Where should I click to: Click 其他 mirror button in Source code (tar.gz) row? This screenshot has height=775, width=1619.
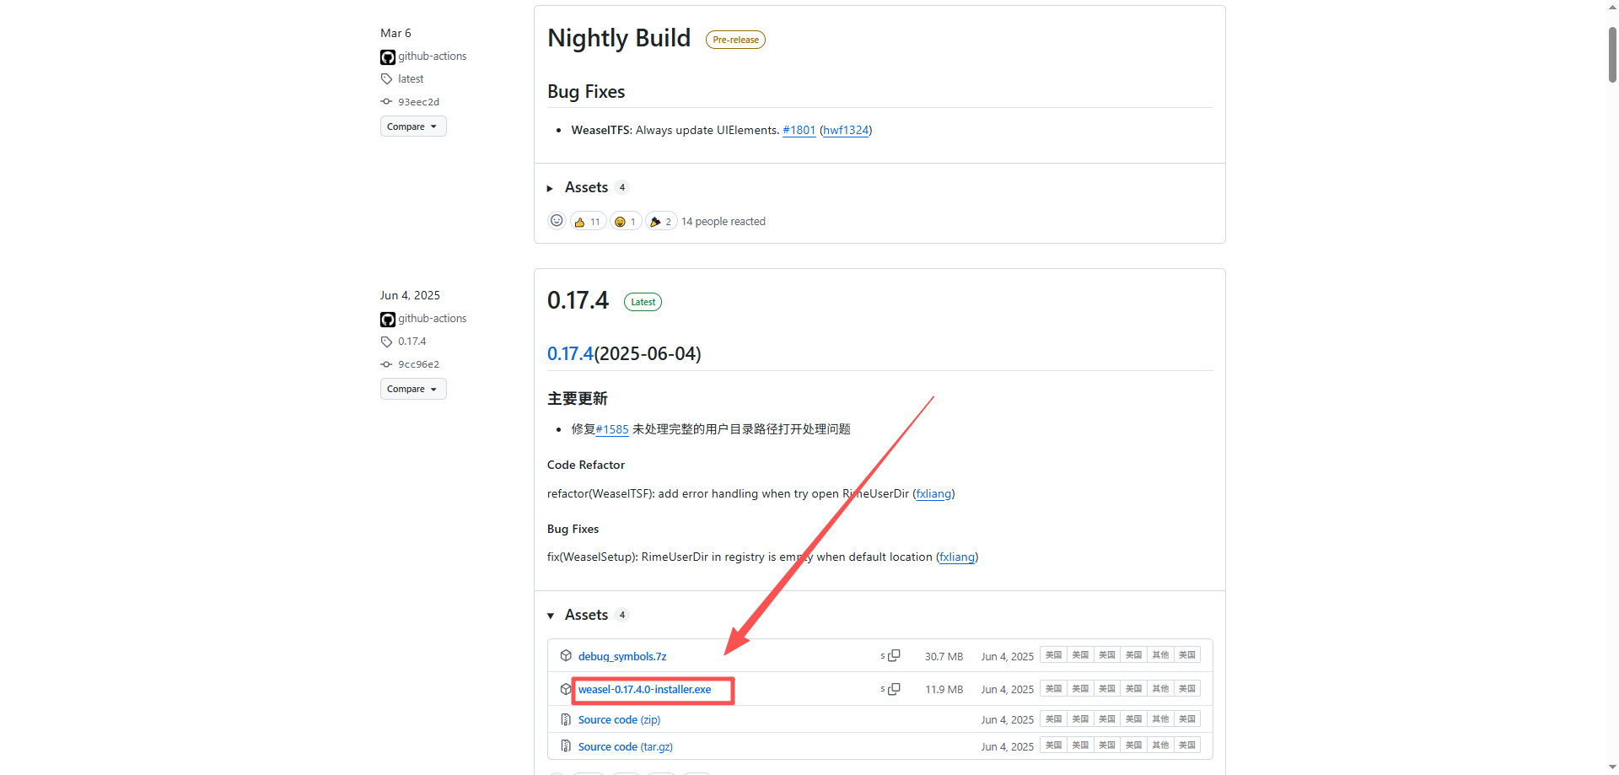(1160, 745)
